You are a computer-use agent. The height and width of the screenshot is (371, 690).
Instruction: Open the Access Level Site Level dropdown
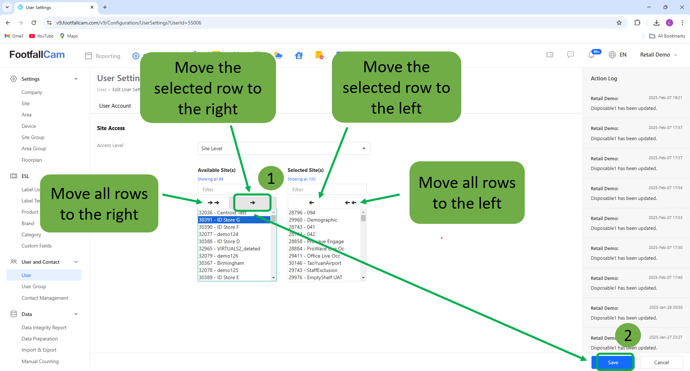coord(284,149)
